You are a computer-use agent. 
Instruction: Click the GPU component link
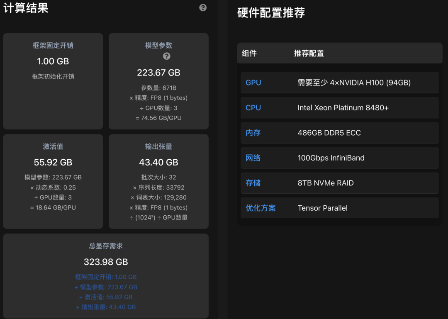pos(253,83)
